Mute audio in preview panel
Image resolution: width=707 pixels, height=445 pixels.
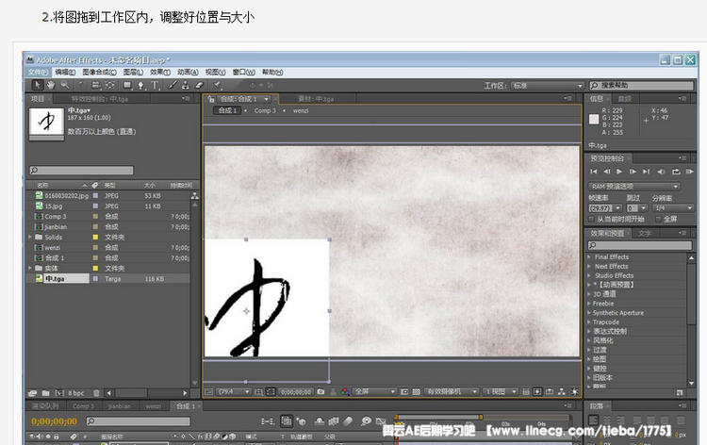pos(661,172)
